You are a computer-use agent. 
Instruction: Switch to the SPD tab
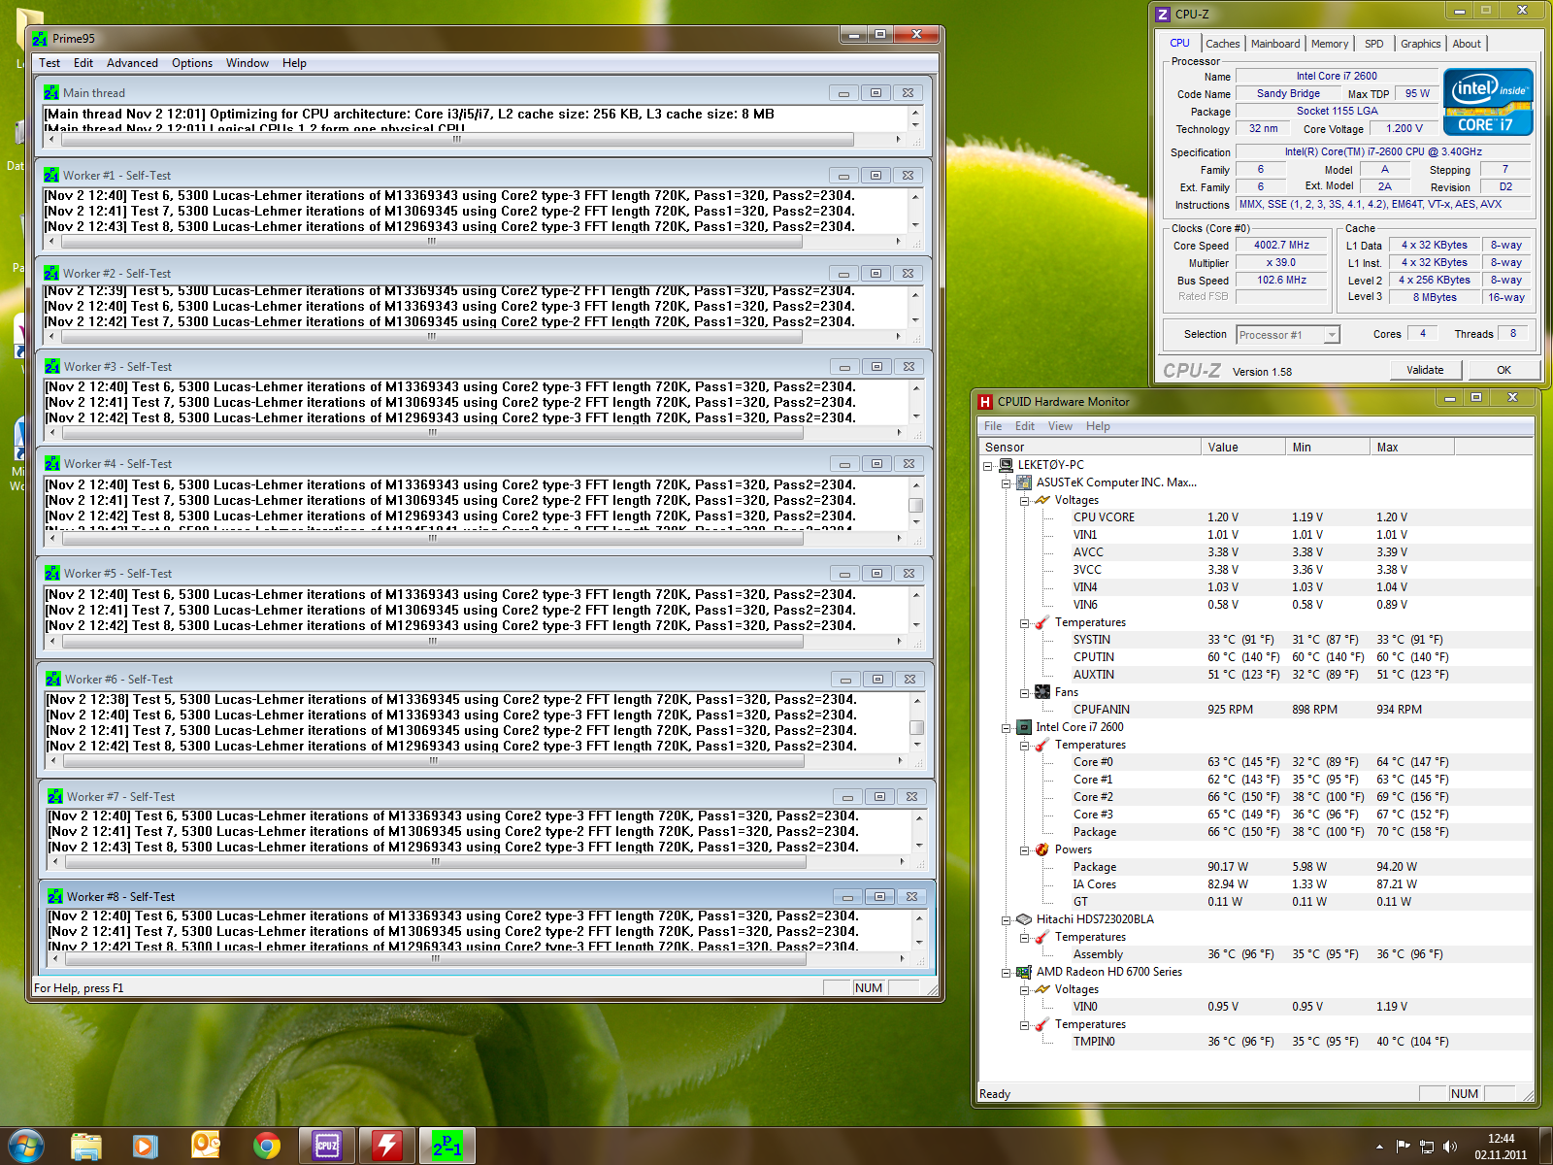coord(1373,44)
